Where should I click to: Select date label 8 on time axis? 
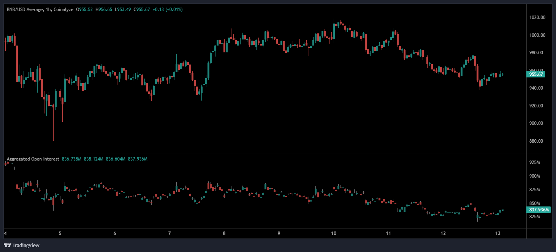tap(224, 233)
